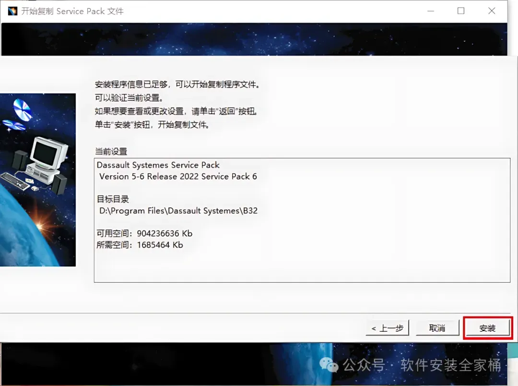Click the 如果想要查看或更改设置 line

point(177,111)
